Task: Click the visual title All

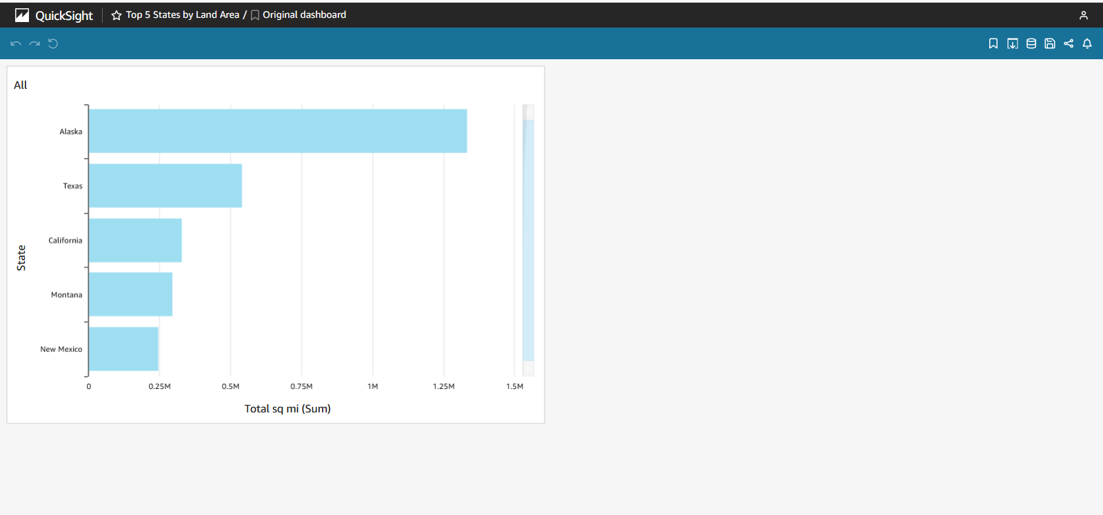Action: 21,85
